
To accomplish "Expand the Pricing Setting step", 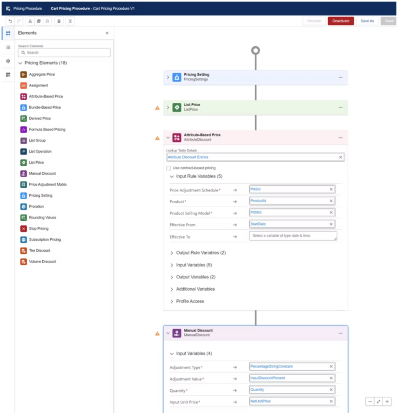I will 168,77.
